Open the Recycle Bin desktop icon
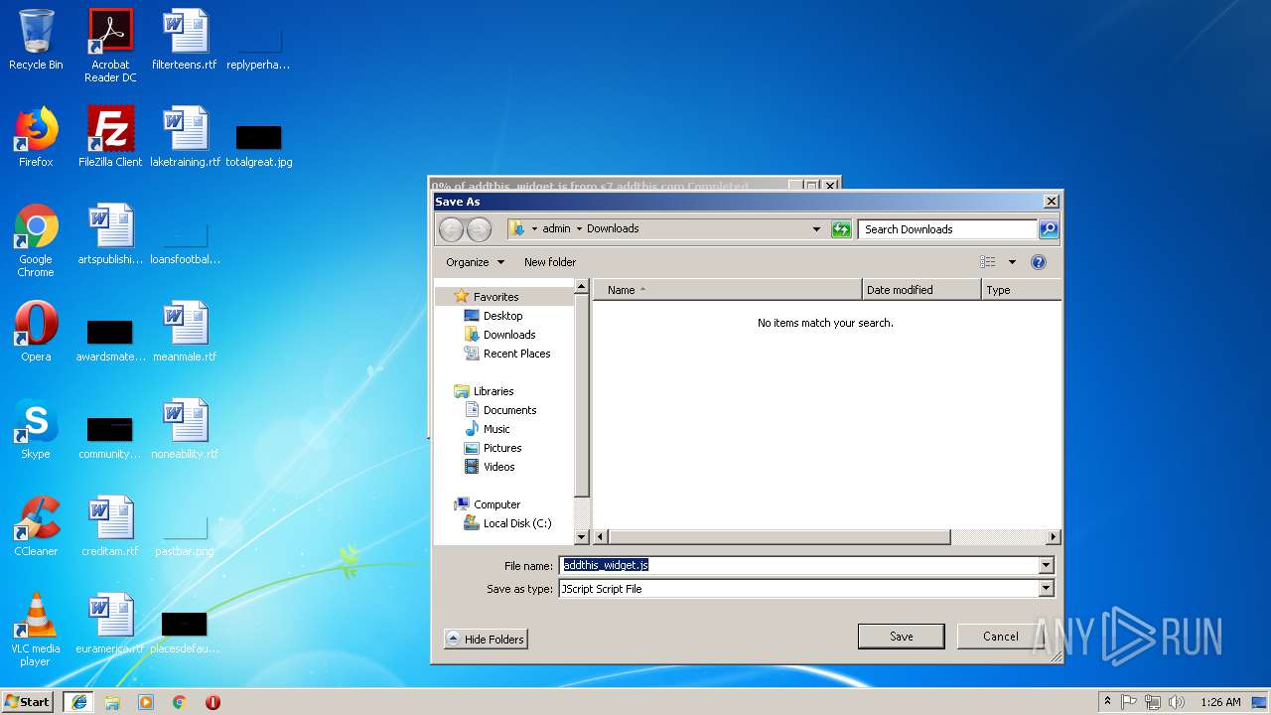The width and height of the screenshot is (1271, 715). tap(36, 40)
